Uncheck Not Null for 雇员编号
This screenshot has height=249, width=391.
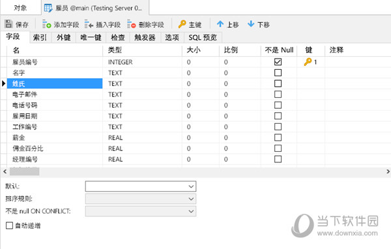click(278, 62)
